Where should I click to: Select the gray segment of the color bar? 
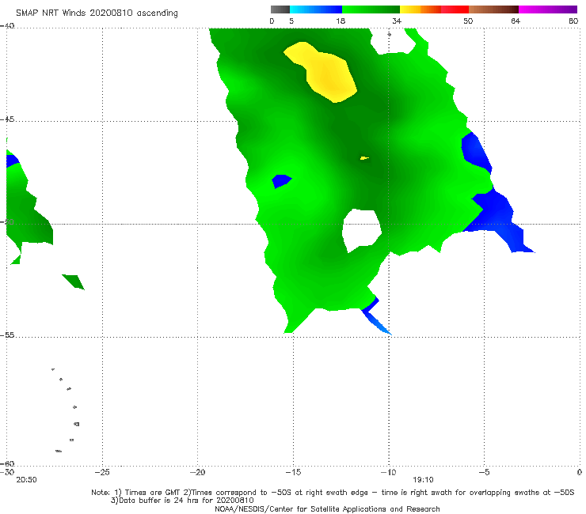[280, 9]
